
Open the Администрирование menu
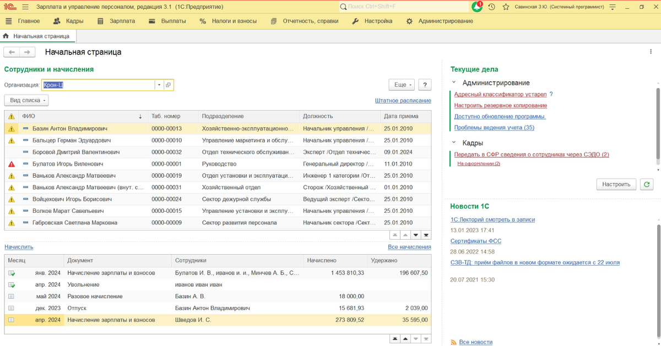(x=440, y=21)
